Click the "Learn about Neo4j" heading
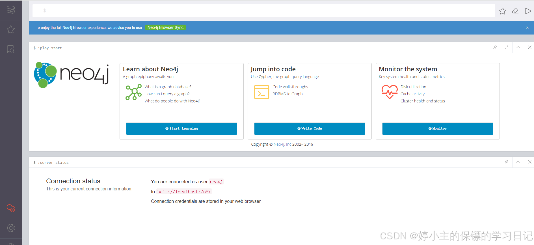 pyautogui.click(x=150, y=69)
